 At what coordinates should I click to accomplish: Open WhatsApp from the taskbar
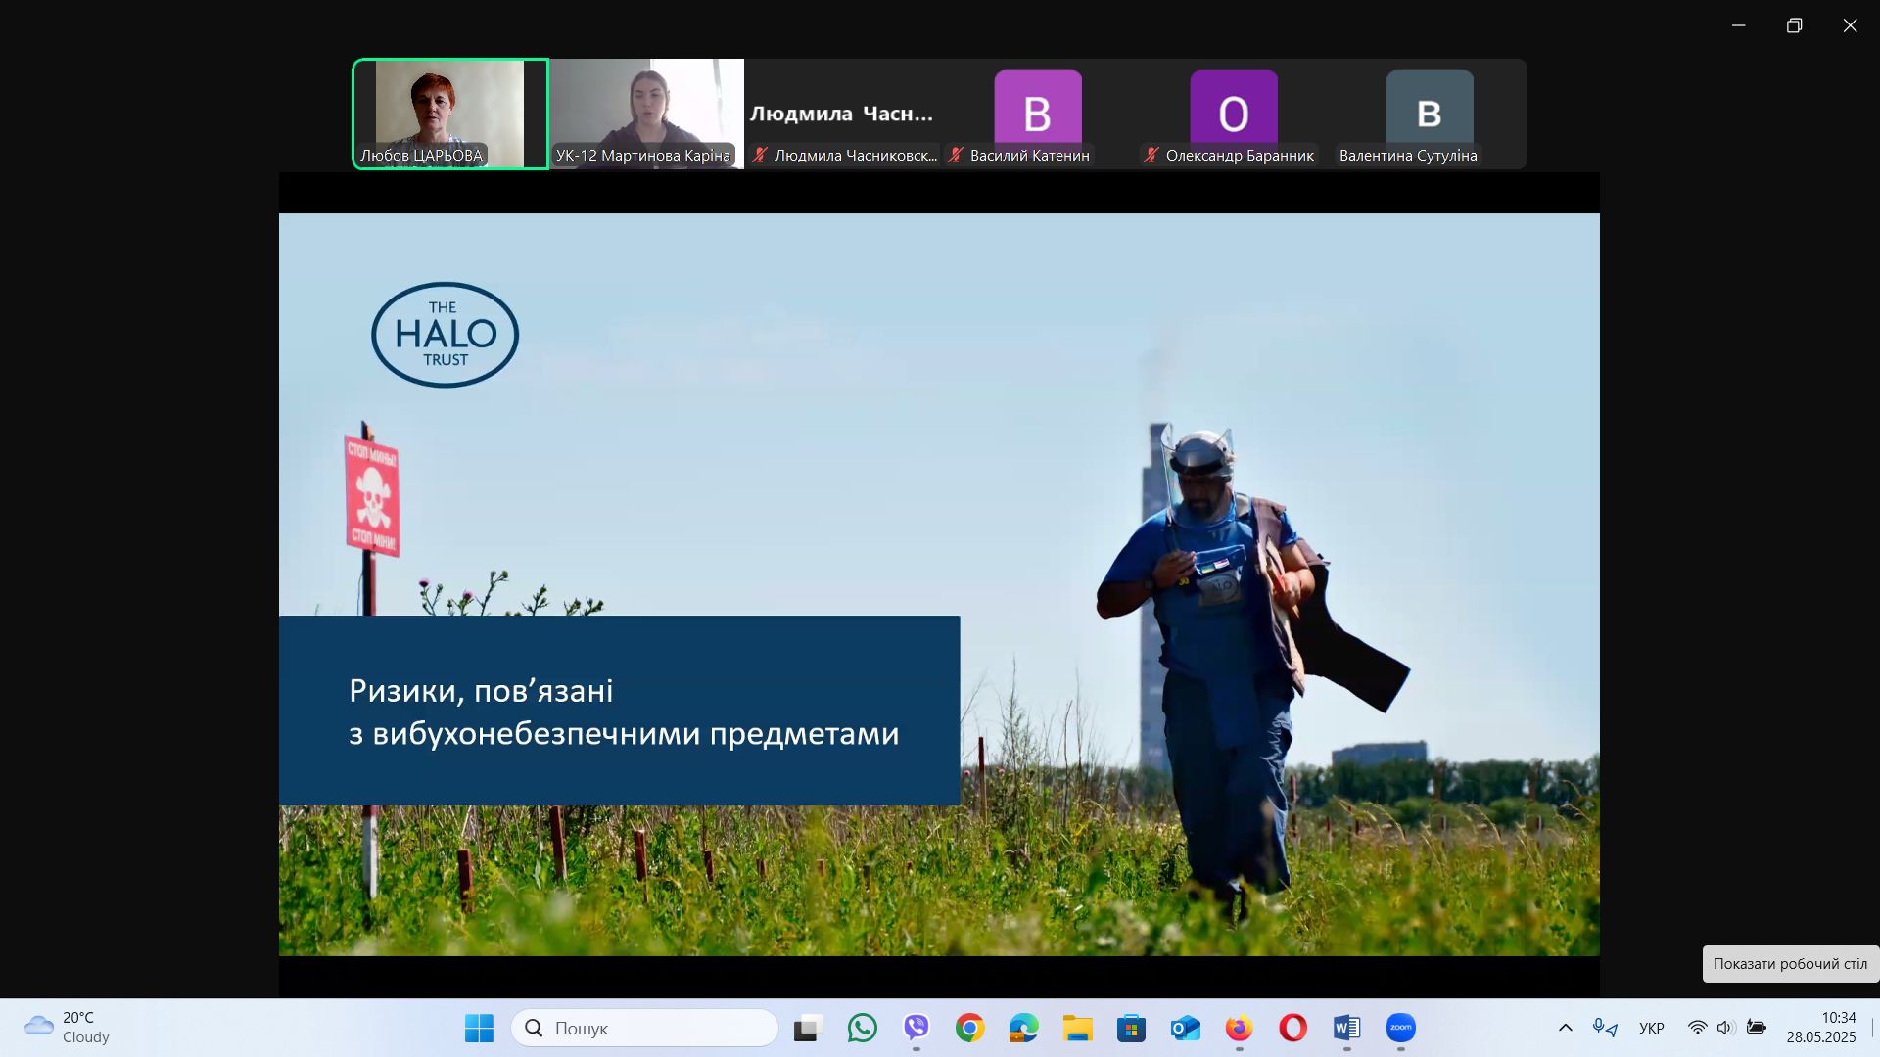tap(862, 1028)
